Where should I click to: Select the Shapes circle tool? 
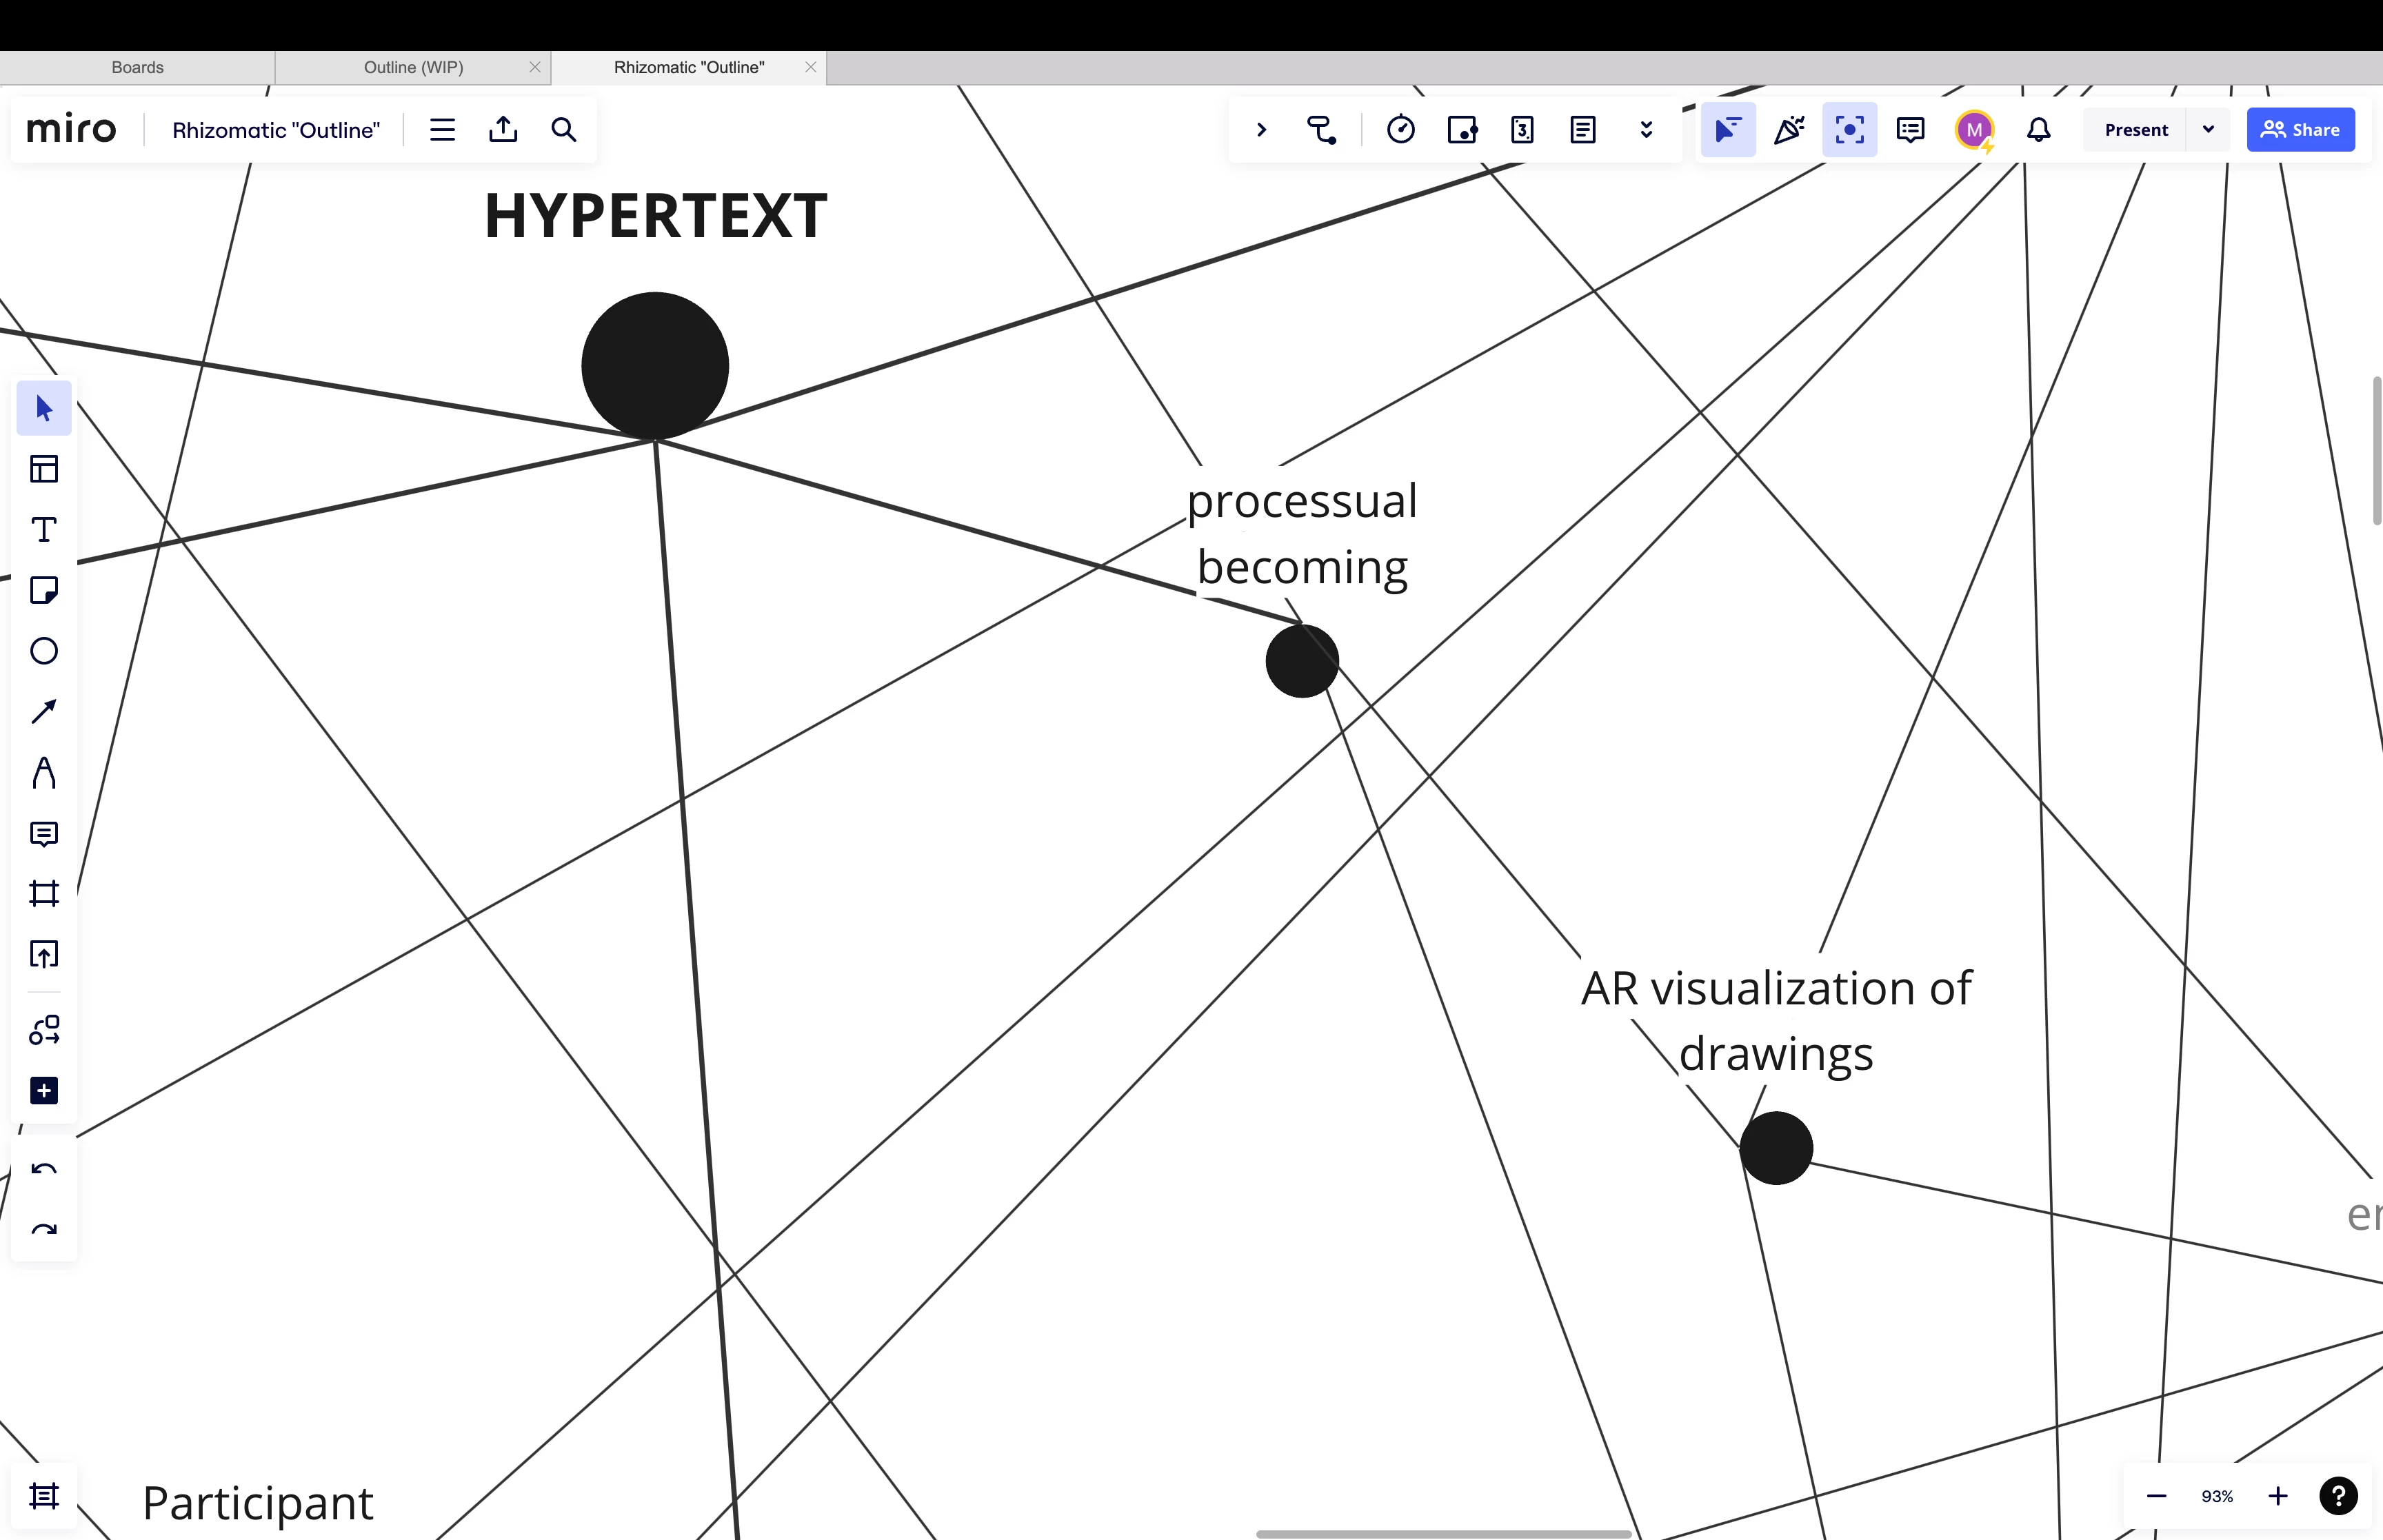[x=44, y=651]
